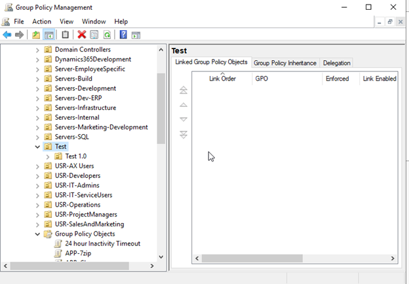Expand the Test 1.0 child node
This screenshot has height=284, width=409.
pos(48,156)
